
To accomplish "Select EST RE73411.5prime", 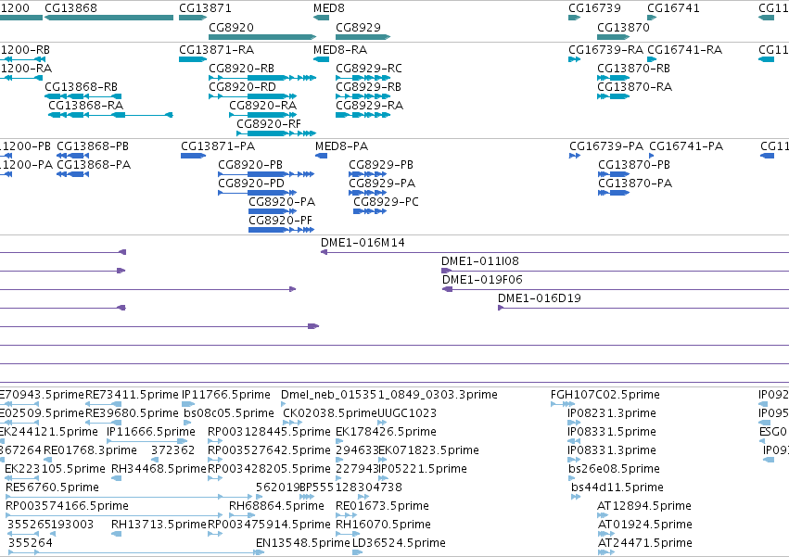I will point(132,395).
